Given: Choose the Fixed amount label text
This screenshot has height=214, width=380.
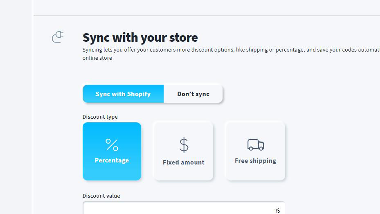Looking at the screenshot, I should click(x=184, y=162).
